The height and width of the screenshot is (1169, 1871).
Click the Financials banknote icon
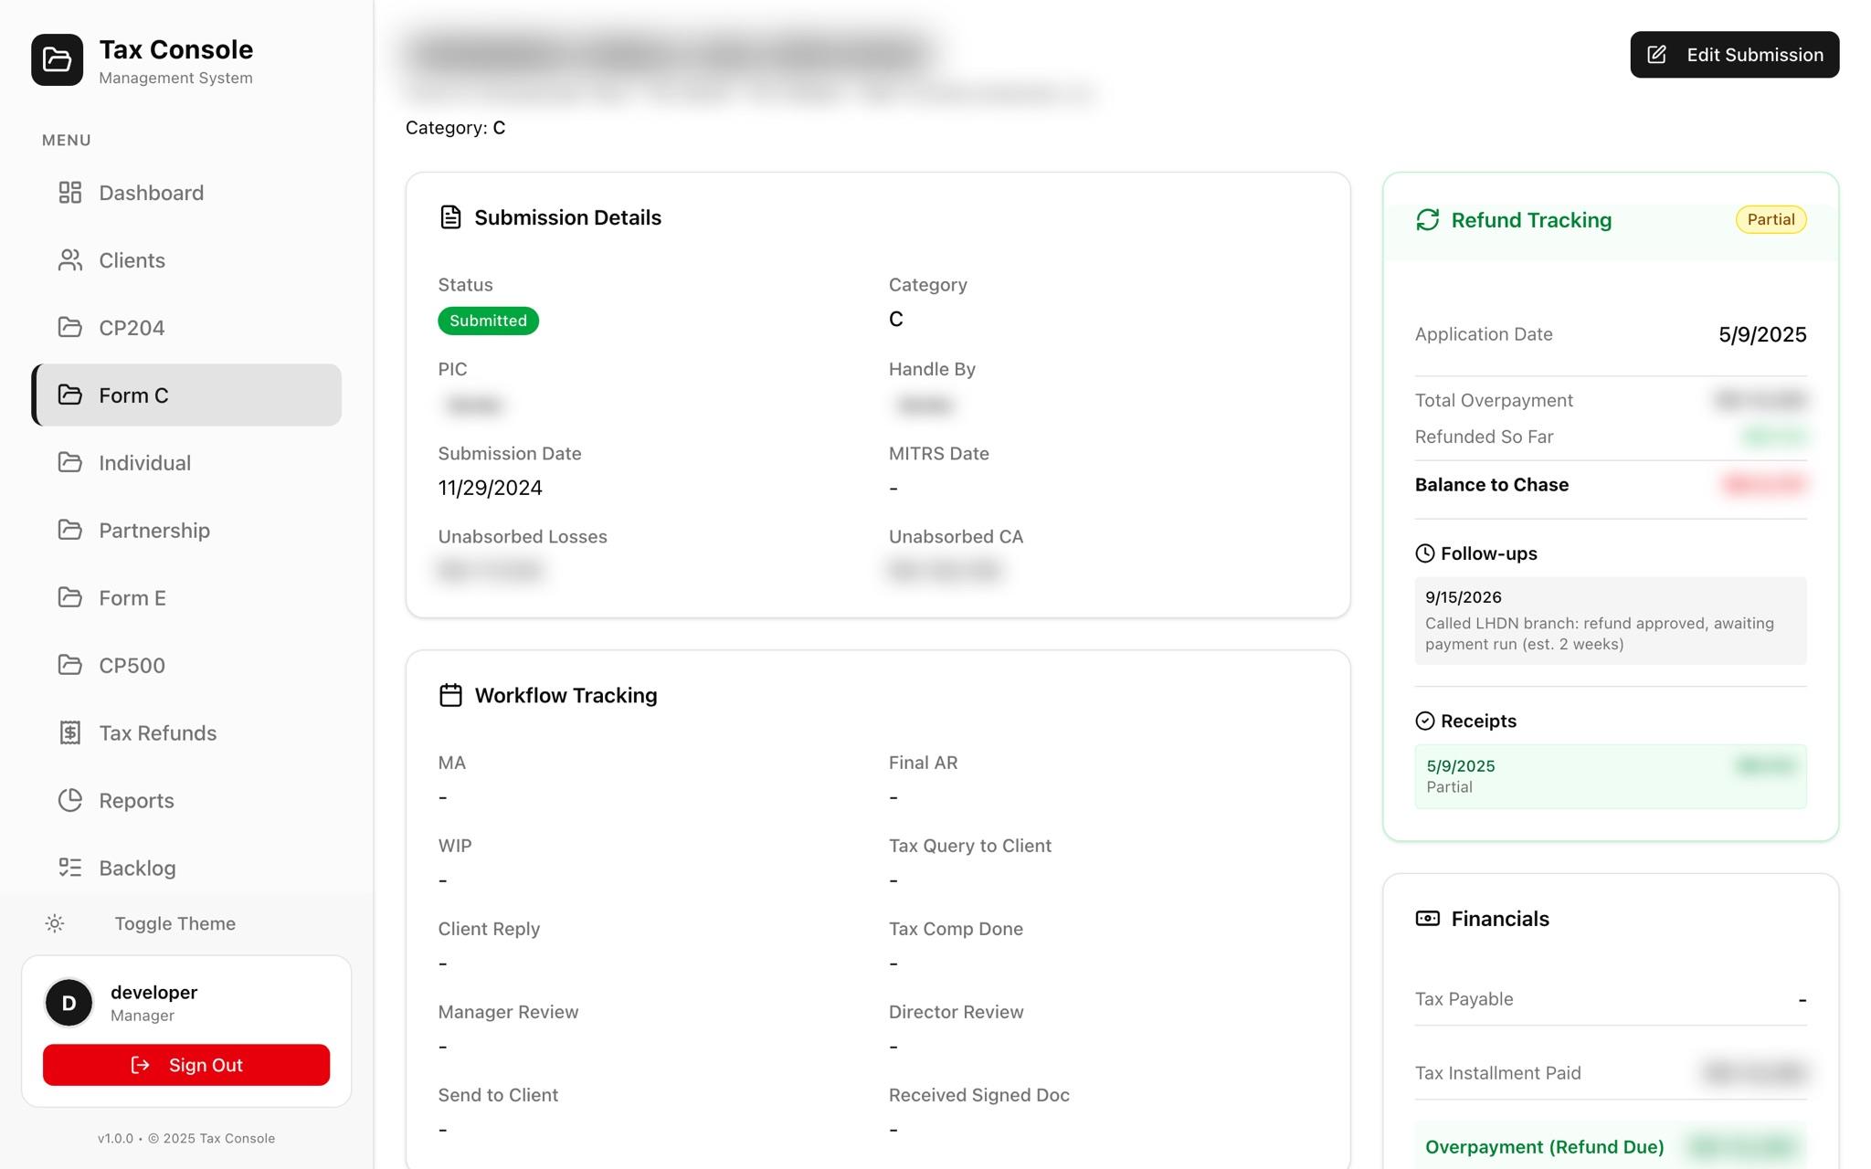1427,919
